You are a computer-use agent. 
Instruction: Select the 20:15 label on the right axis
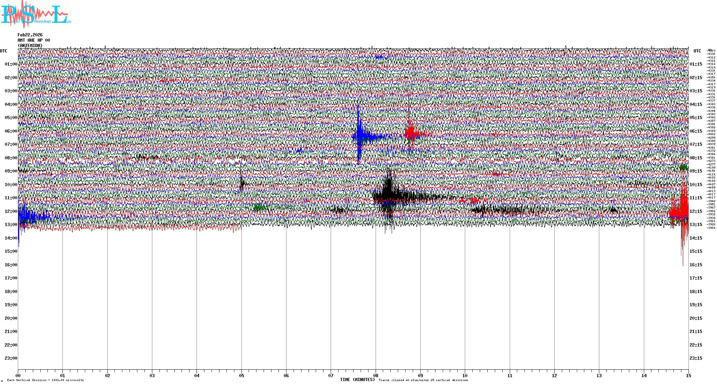pos(696,318)
